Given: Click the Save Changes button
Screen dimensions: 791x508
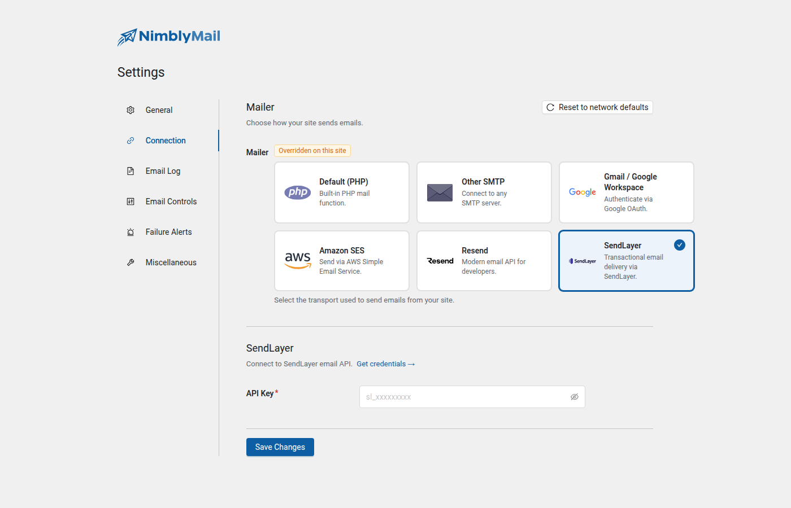Looking at the screenshot, I should coord(280,447).
